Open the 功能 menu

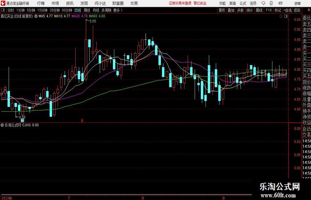coord(222,3)
